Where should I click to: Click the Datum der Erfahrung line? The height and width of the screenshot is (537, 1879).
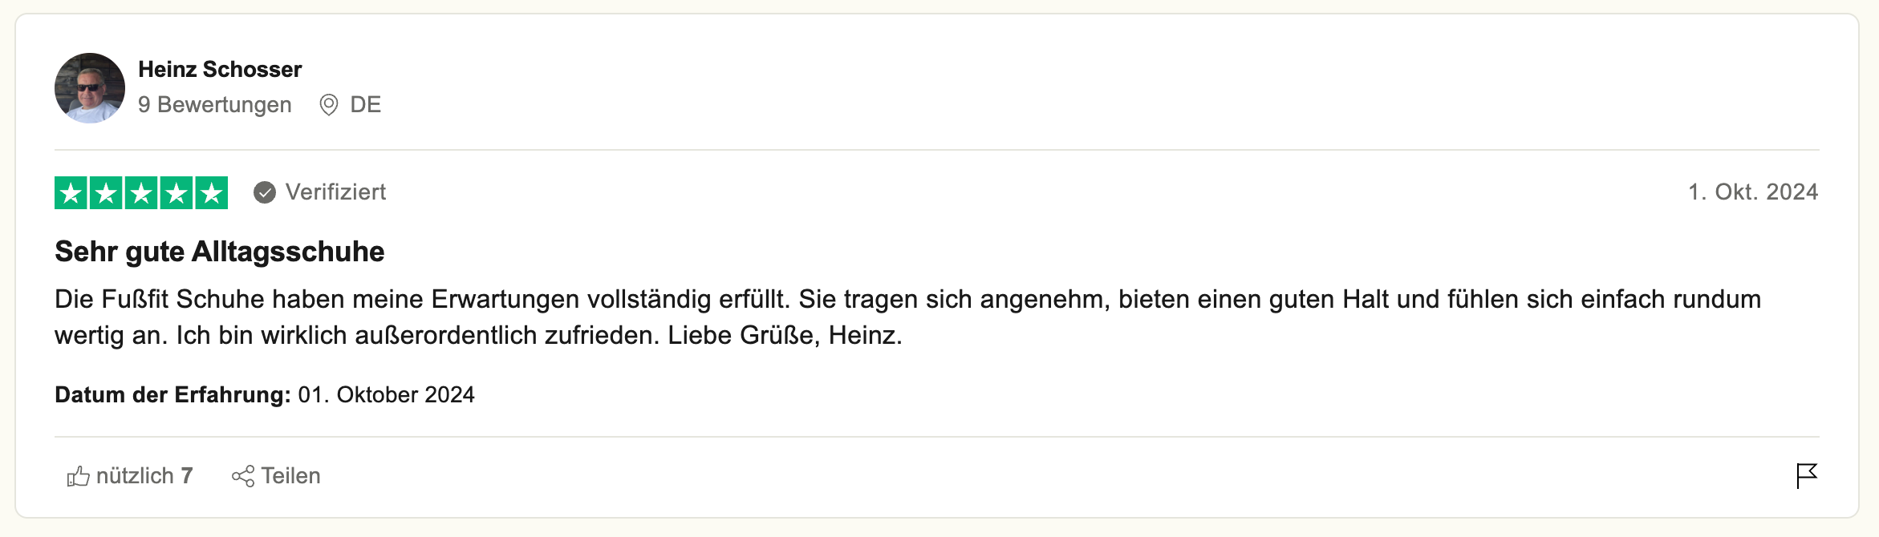tap(264, 395)
